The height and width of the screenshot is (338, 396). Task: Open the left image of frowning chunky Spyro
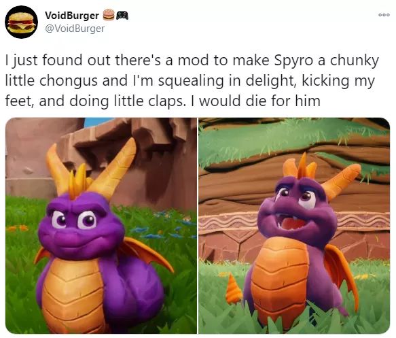101,226
